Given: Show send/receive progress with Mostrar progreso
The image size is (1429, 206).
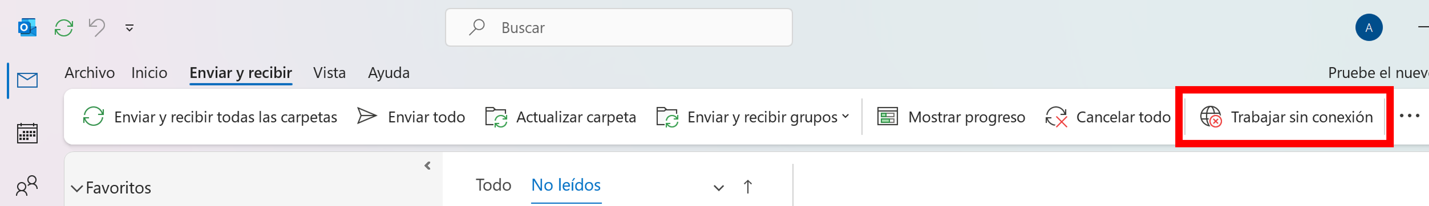Looking at the screenshot, I should pos(951,117).
